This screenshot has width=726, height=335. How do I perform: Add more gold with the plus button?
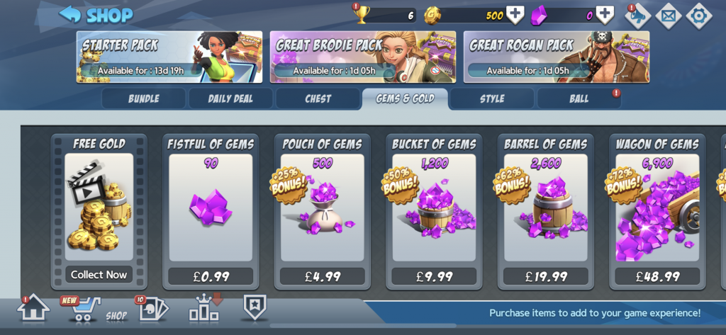(x=515, y=15)
